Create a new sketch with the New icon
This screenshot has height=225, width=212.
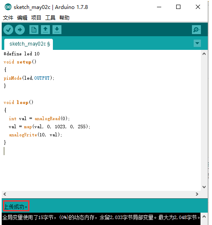click(x=34, y=30)
